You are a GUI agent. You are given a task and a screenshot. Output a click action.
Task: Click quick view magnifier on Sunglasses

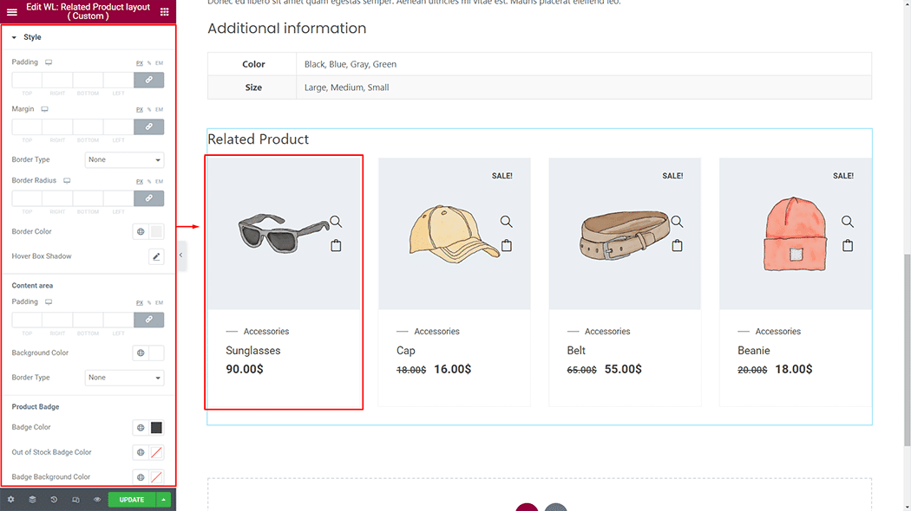336,222
